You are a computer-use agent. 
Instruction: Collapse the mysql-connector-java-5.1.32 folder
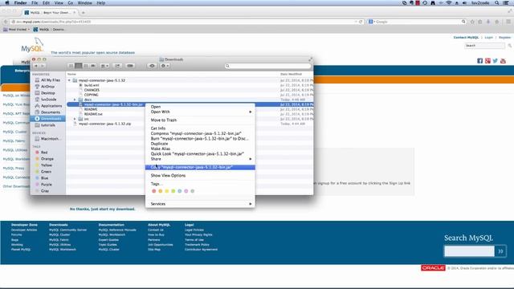click(x=69, y=80)
